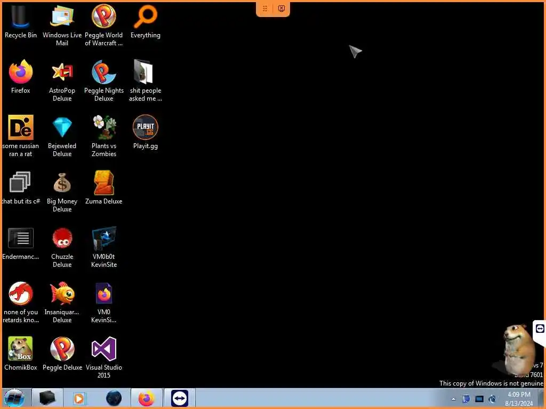Image resolution: width=546 pixels, height=409 pixels.
Task: Open the Windows Start menu orb
Action: [x=14, y=398]
